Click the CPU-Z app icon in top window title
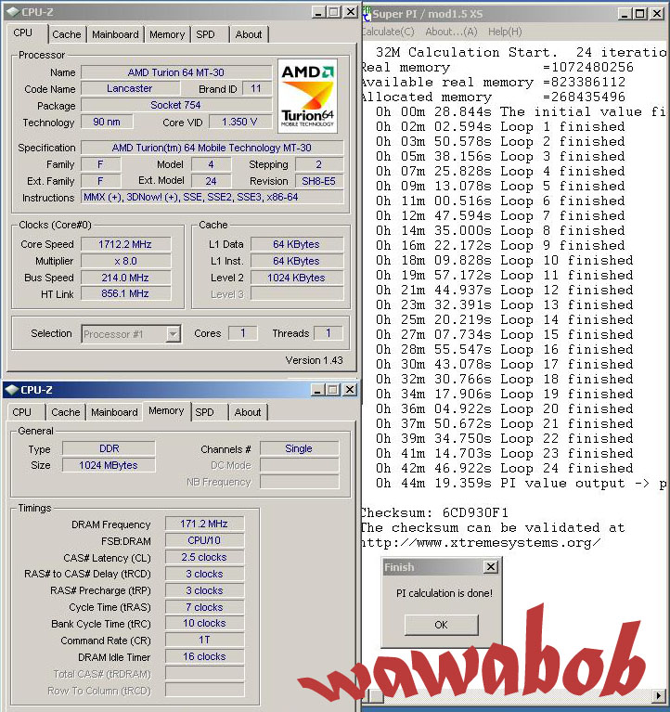 [13, 12]
